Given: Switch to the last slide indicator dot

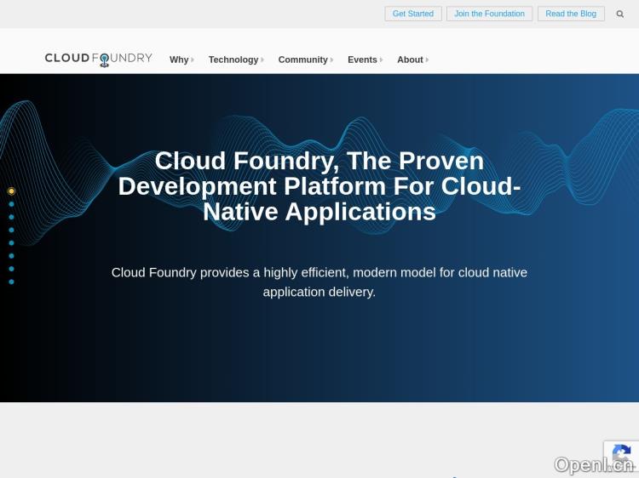Looking at the screenshot, I should coord(11,282).
